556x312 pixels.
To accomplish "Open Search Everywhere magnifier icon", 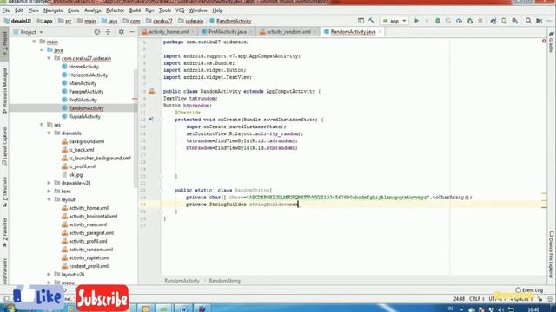I will [528, 21].
